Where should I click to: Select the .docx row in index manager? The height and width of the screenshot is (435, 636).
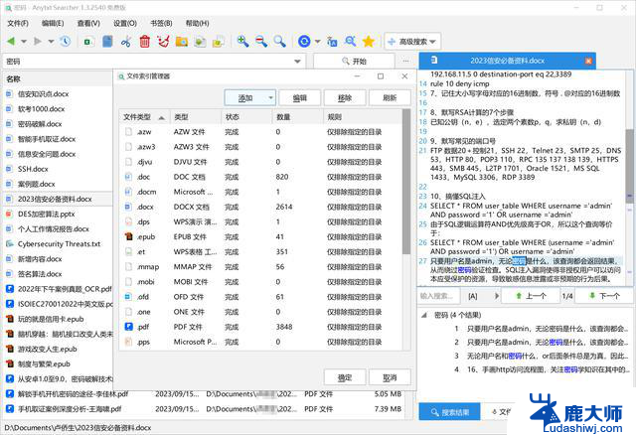pyautogui.click(x=262, y=207)
